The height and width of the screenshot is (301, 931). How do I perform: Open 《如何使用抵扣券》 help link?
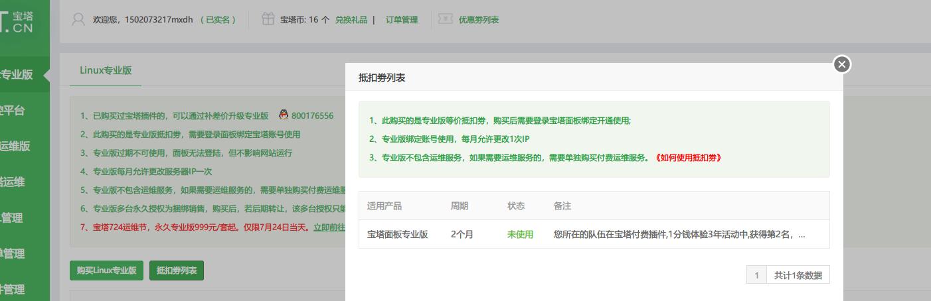click(x=688, y=158)
